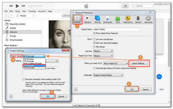Click the forward navigation arrow
This screenshot has width=173, height=109.
coord(11,16)
